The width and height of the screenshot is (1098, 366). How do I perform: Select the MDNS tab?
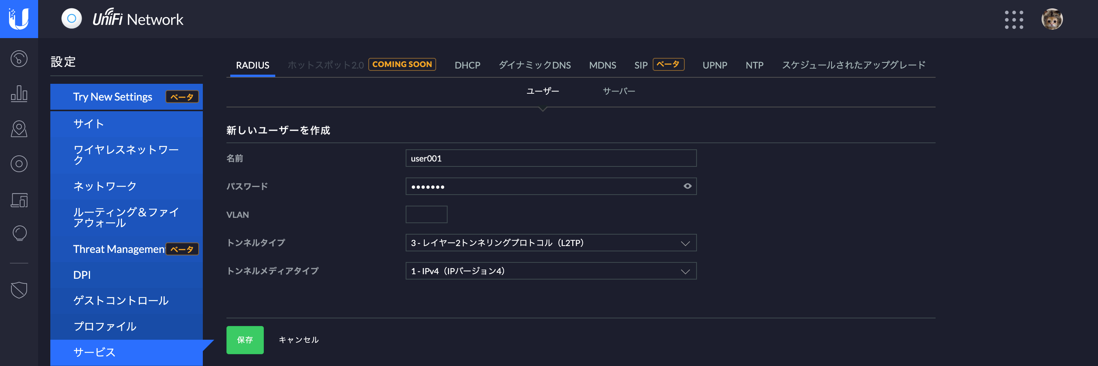click(602, 65)
